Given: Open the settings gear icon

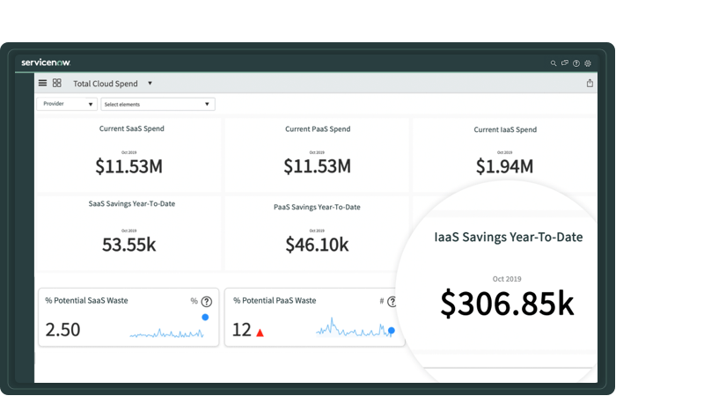Looking at the screenshot, I should pos(587,63).
